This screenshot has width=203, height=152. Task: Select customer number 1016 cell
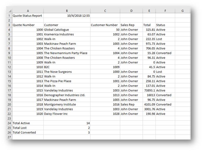click(x=105, y=104)
